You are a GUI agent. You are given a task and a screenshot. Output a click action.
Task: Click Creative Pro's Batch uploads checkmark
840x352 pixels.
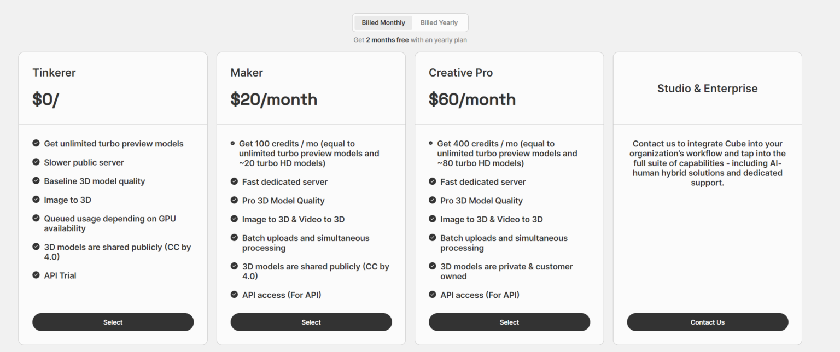432,238
